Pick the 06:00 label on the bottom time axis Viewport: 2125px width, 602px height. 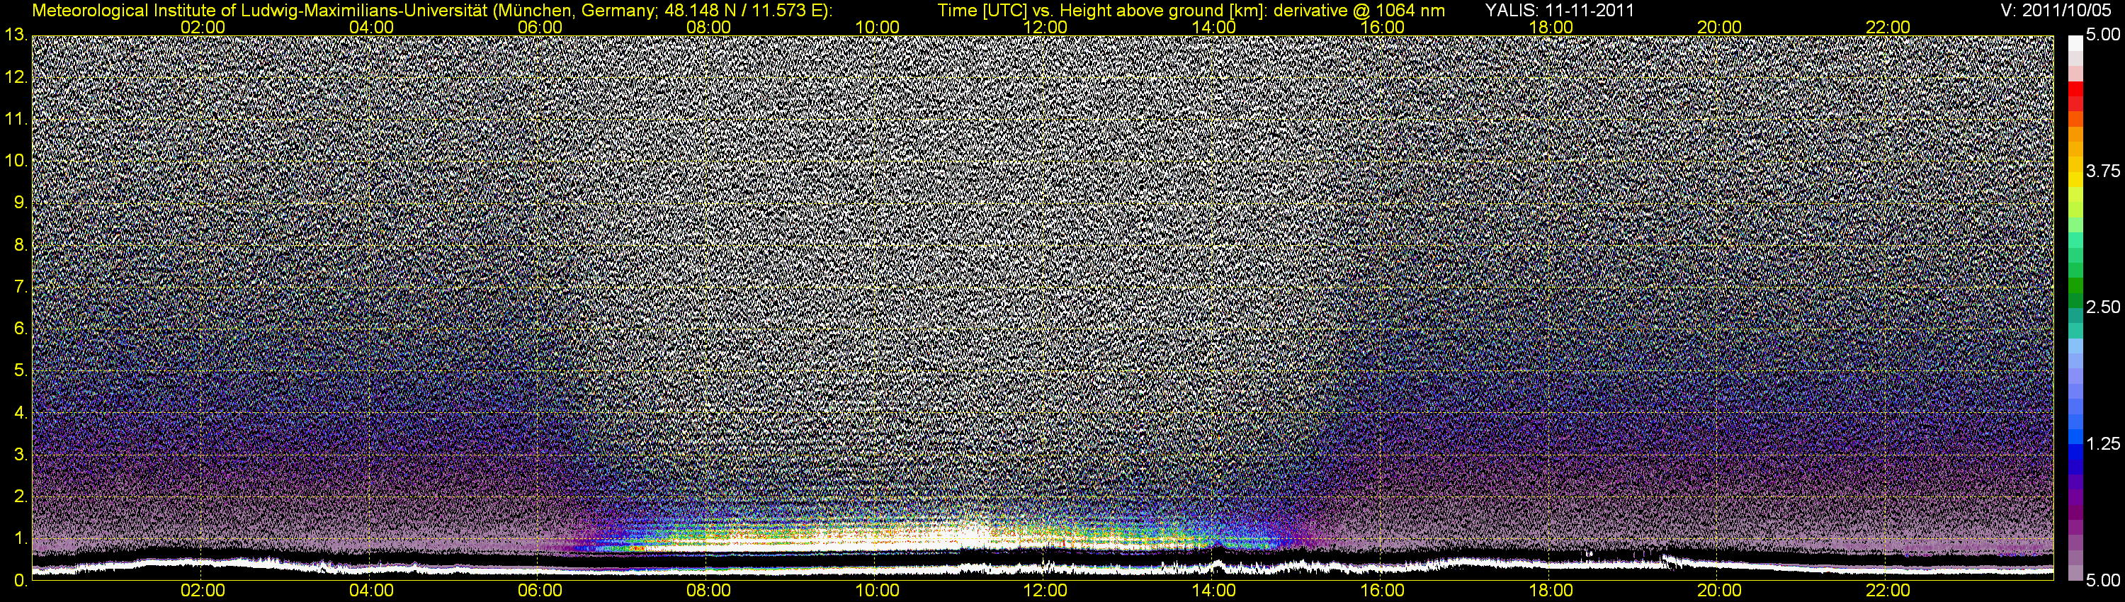540,591
